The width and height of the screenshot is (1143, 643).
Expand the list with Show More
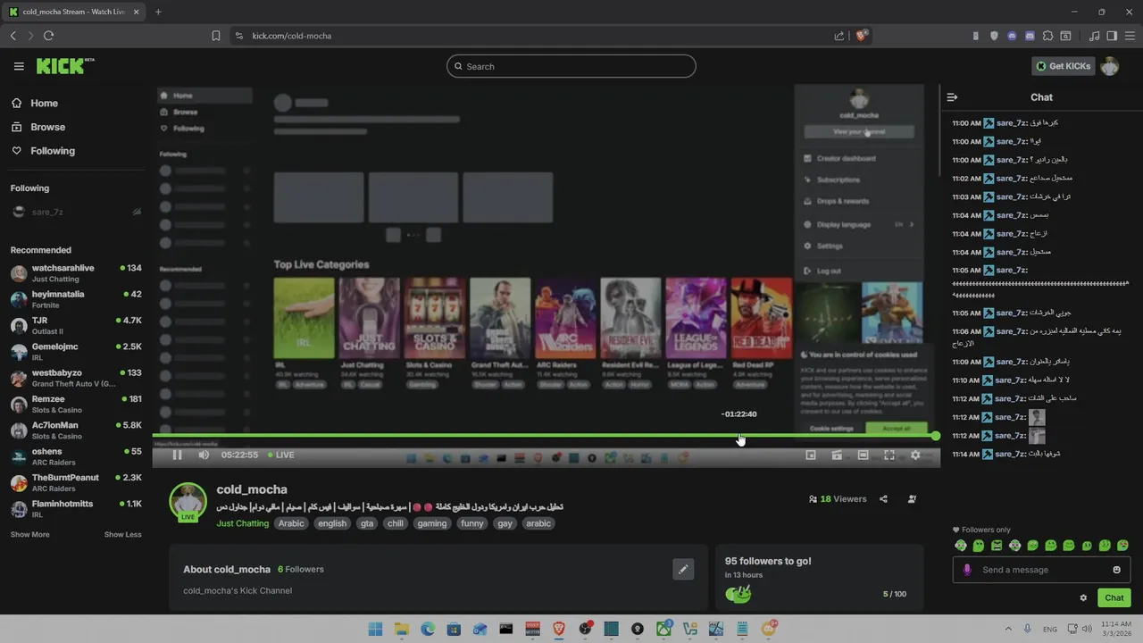(29, 534)
